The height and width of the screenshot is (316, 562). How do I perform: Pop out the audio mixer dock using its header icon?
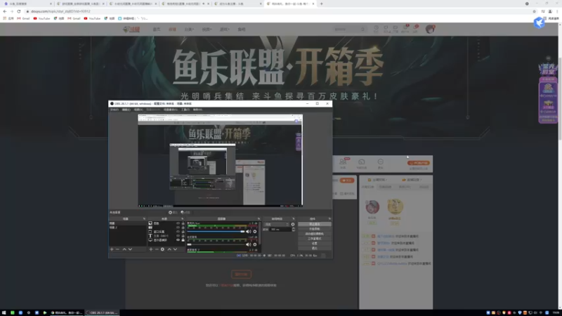(259, 218)
